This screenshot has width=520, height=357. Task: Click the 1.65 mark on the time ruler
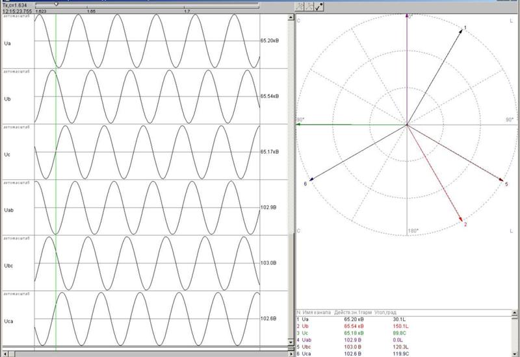(x=91, y=11)
